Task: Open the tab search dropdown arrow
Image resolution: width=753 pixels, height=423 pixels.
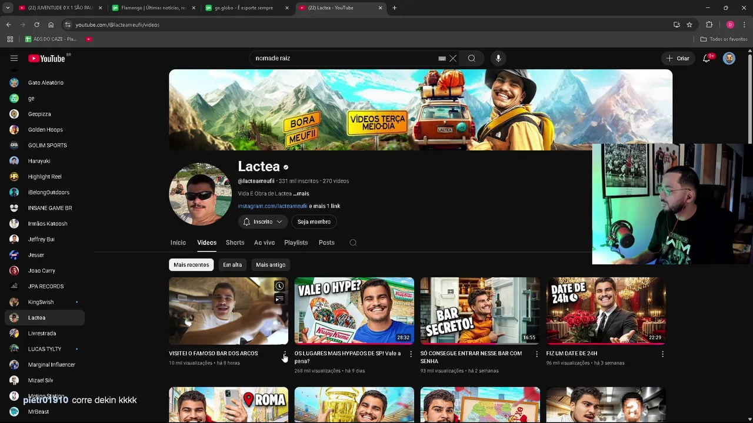Action: pos(8,8)
